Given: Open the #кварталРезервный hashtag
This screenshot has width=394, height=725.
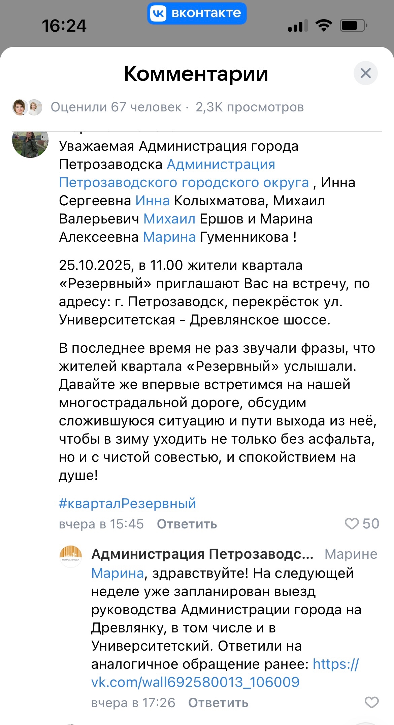Looking at the screenshot, I should click(127, 504).
